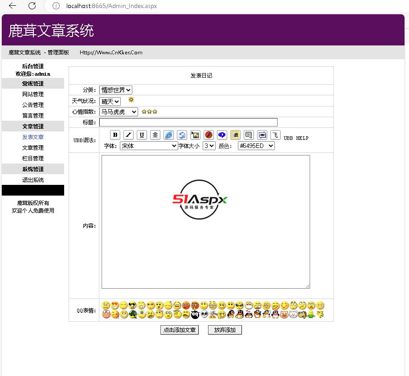This screenshot has width=409, height=376.
Task: Reload the page with the refresh icon
Action: (x=32, y=6)
